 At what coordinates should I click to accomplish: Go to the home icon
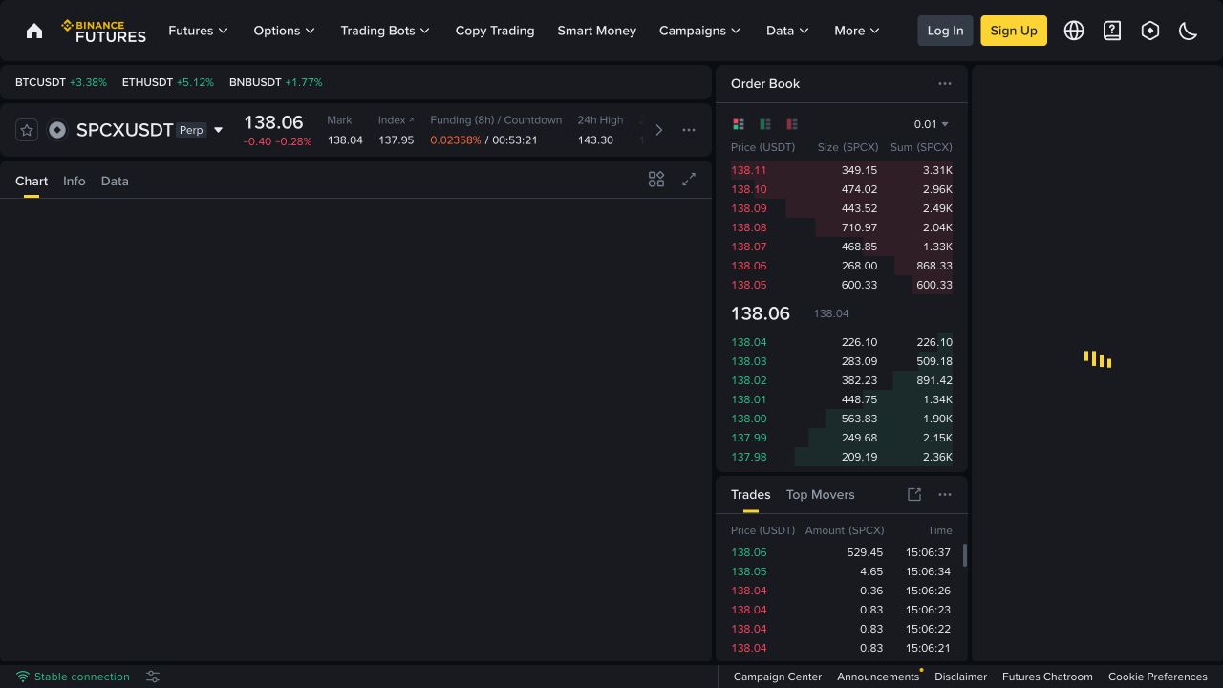coord(34,31)
